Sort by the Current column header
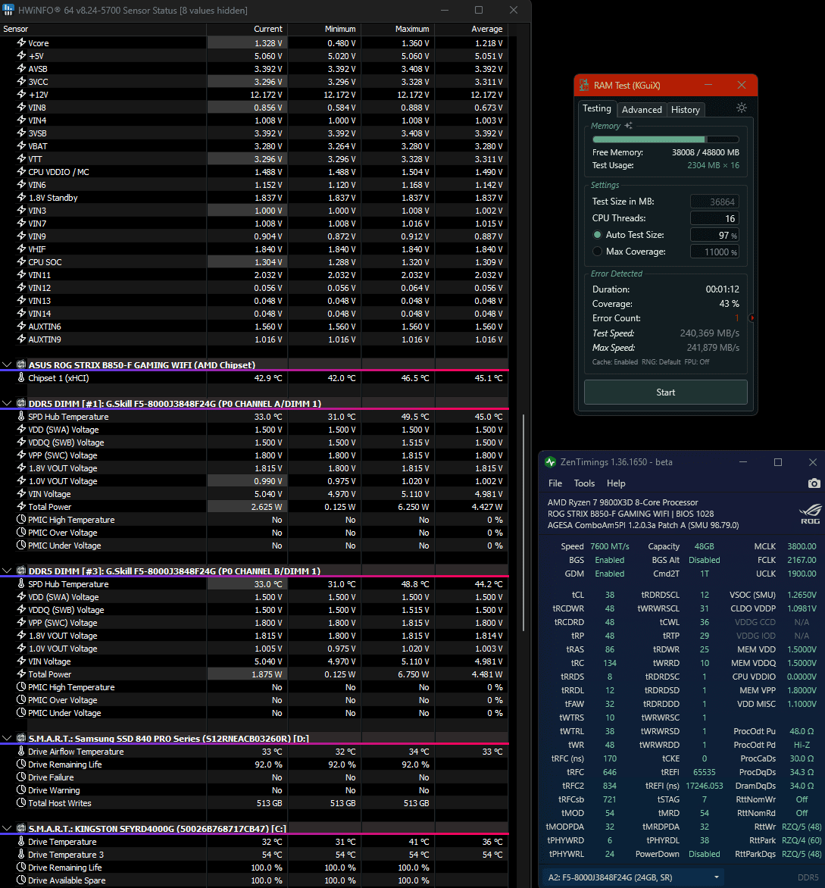The image size is (825, 888). tap(247, 29)
